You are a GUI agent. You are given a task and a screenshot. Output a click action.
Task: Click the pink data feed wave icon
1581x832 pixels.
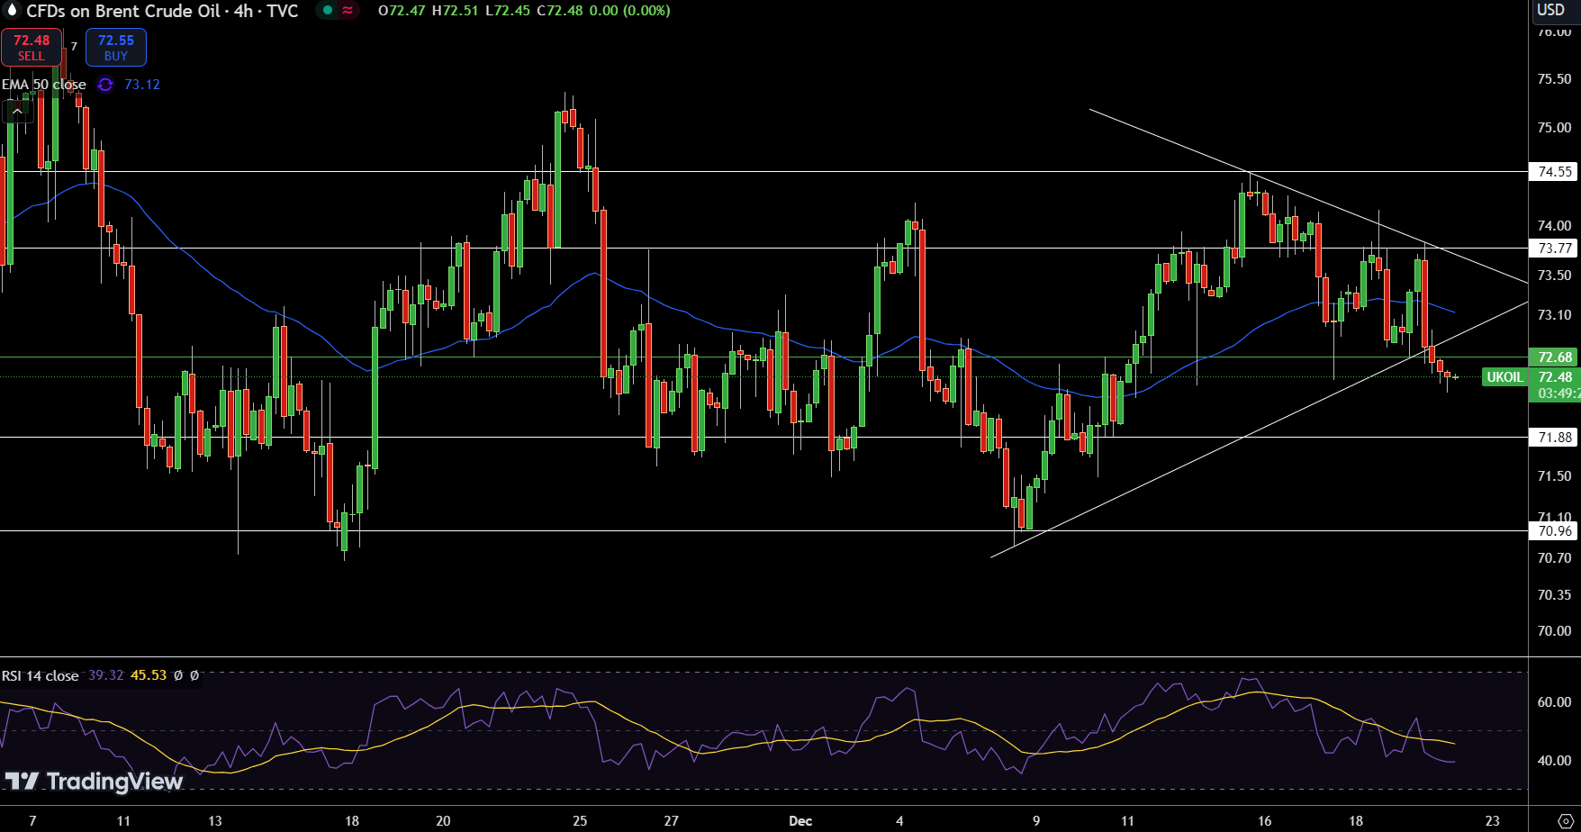[348, 11]
